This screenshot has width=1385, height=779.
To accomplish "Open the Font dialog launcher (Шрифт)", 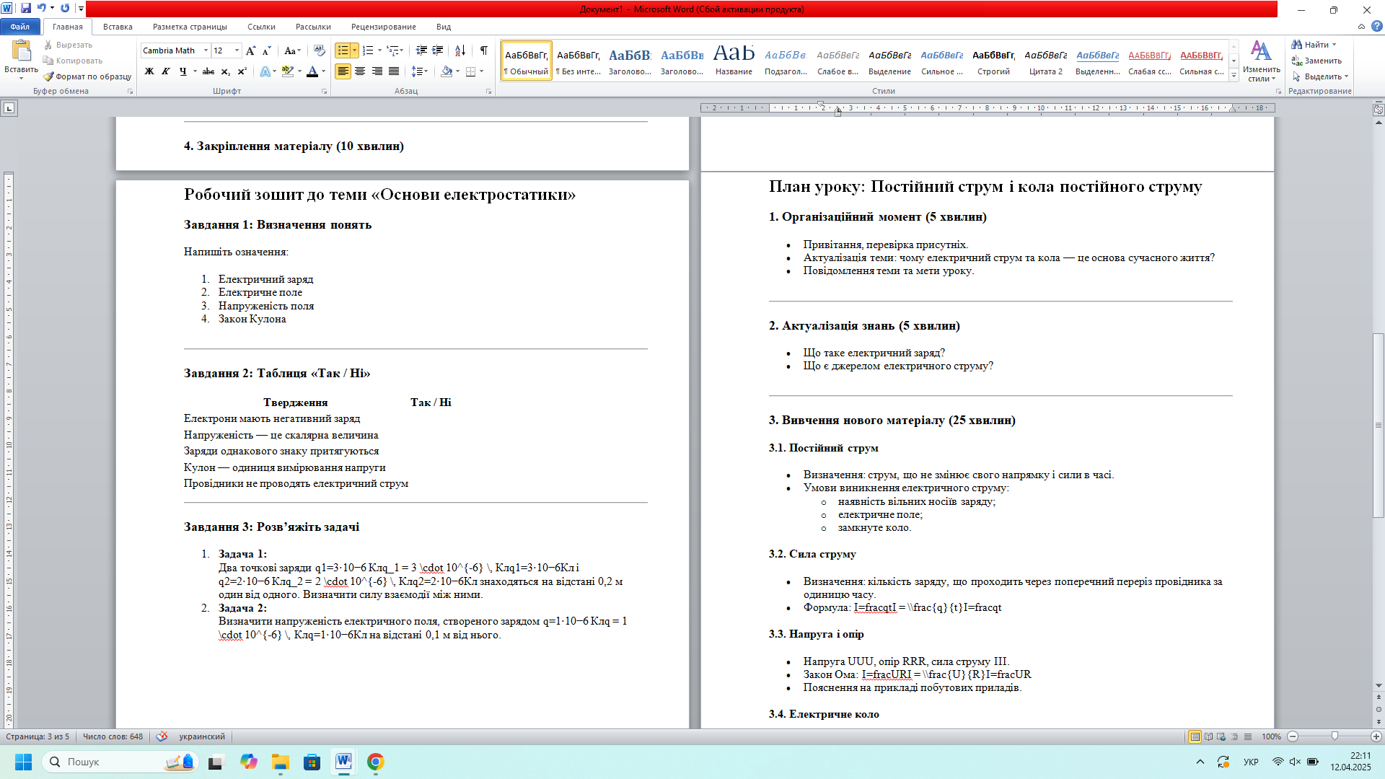I will point(324,92).
